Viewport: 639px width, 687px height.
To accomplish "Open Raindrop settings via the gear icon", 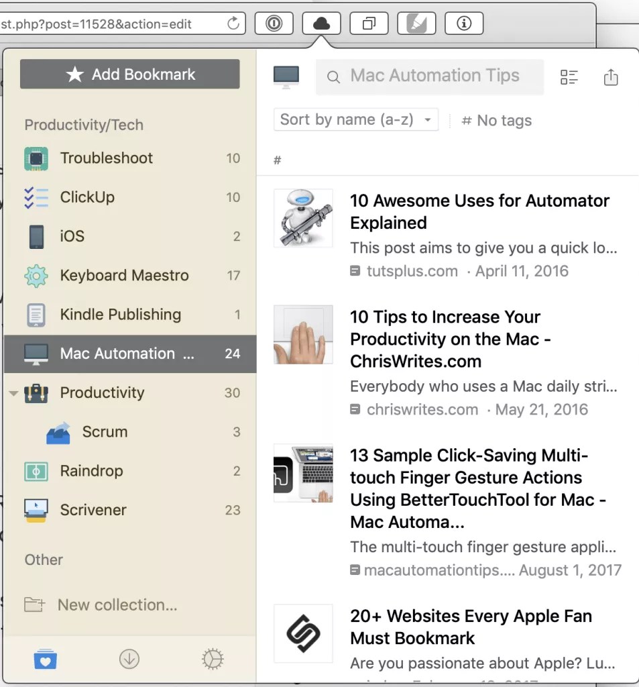I will (x=213, y=659).
